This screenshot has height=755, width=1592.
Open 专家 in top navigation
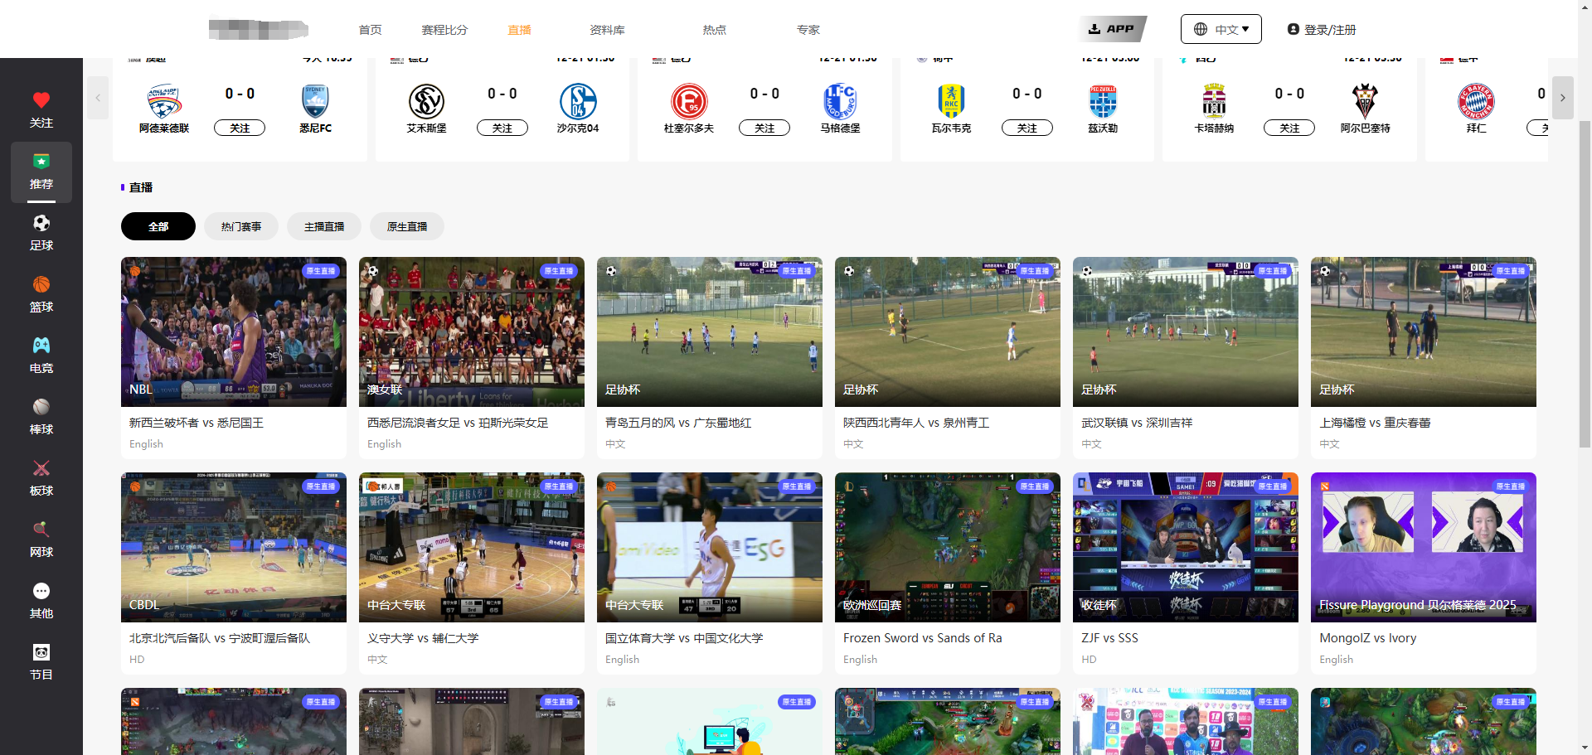click(808, 30)
